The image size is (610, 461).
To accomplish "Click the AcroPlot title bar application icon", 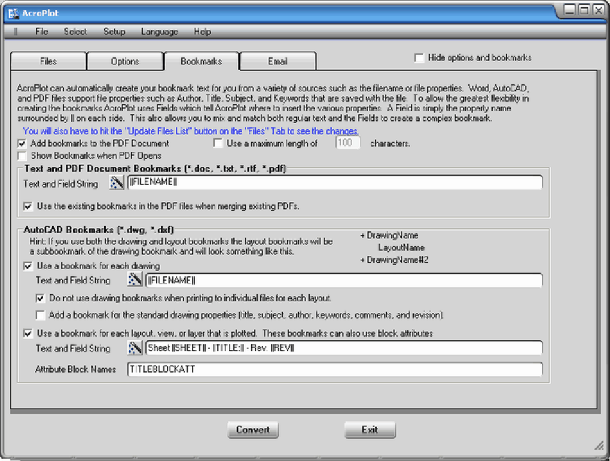I will [13, 13].
